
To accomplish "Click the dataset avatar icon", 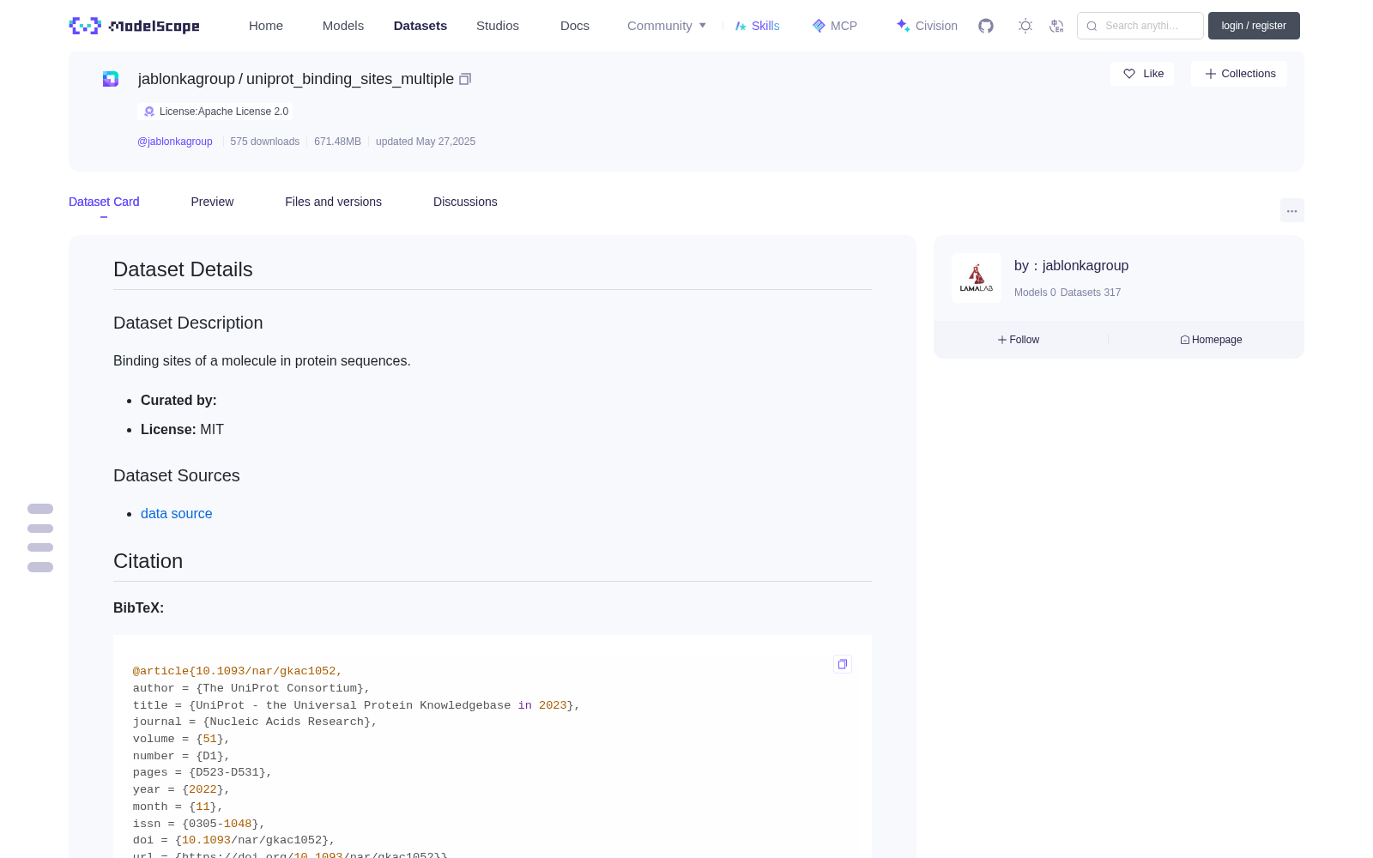I will coord(111,79).
